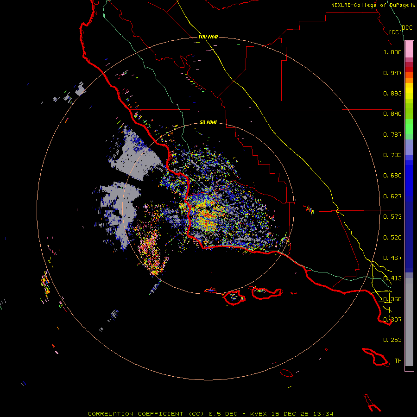Viewport: 417px width, 417px height.
Task: Click the Correlation Coefficient caption at the bottom
Action: [210, 414]
